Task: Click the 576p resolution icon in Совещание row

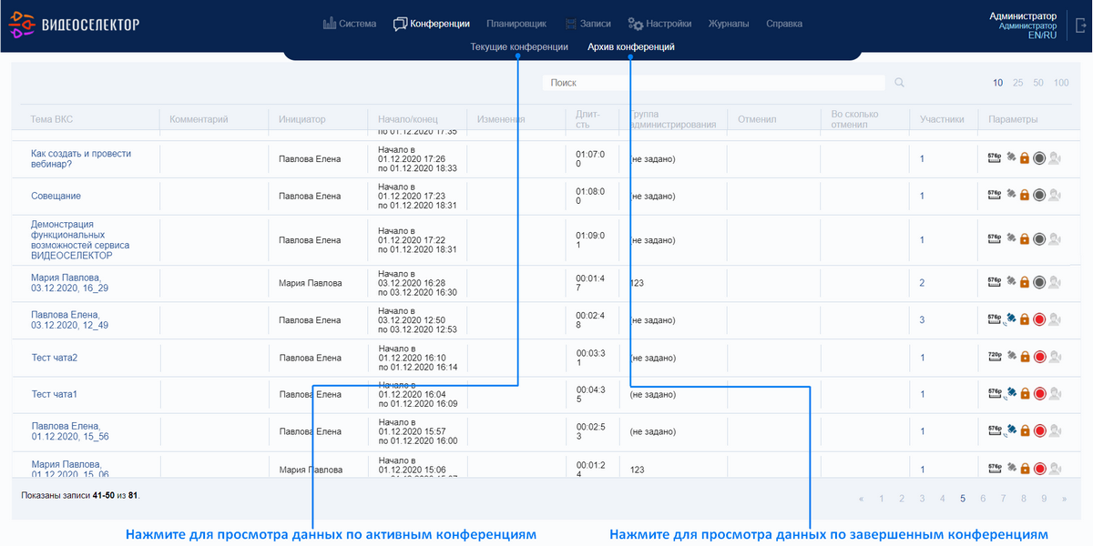Action: (x=995, y=193)
